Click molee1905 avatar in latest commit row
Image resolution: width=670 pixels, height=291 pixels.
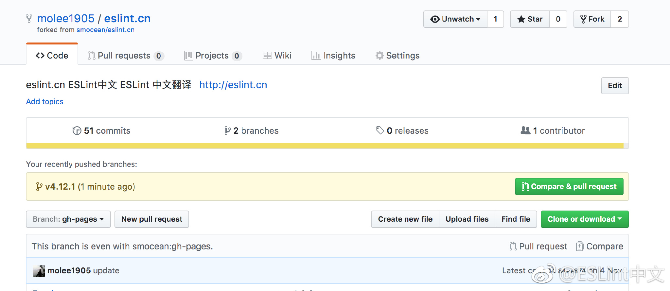(39, 271)
